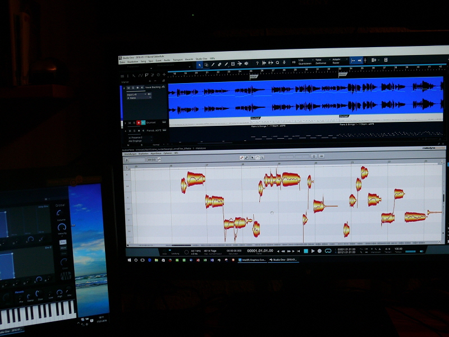Select the Arrow tool in Studio One toolbar
Image resolution: width=449 pixels, height=337 pixels.
pos(200,65)
